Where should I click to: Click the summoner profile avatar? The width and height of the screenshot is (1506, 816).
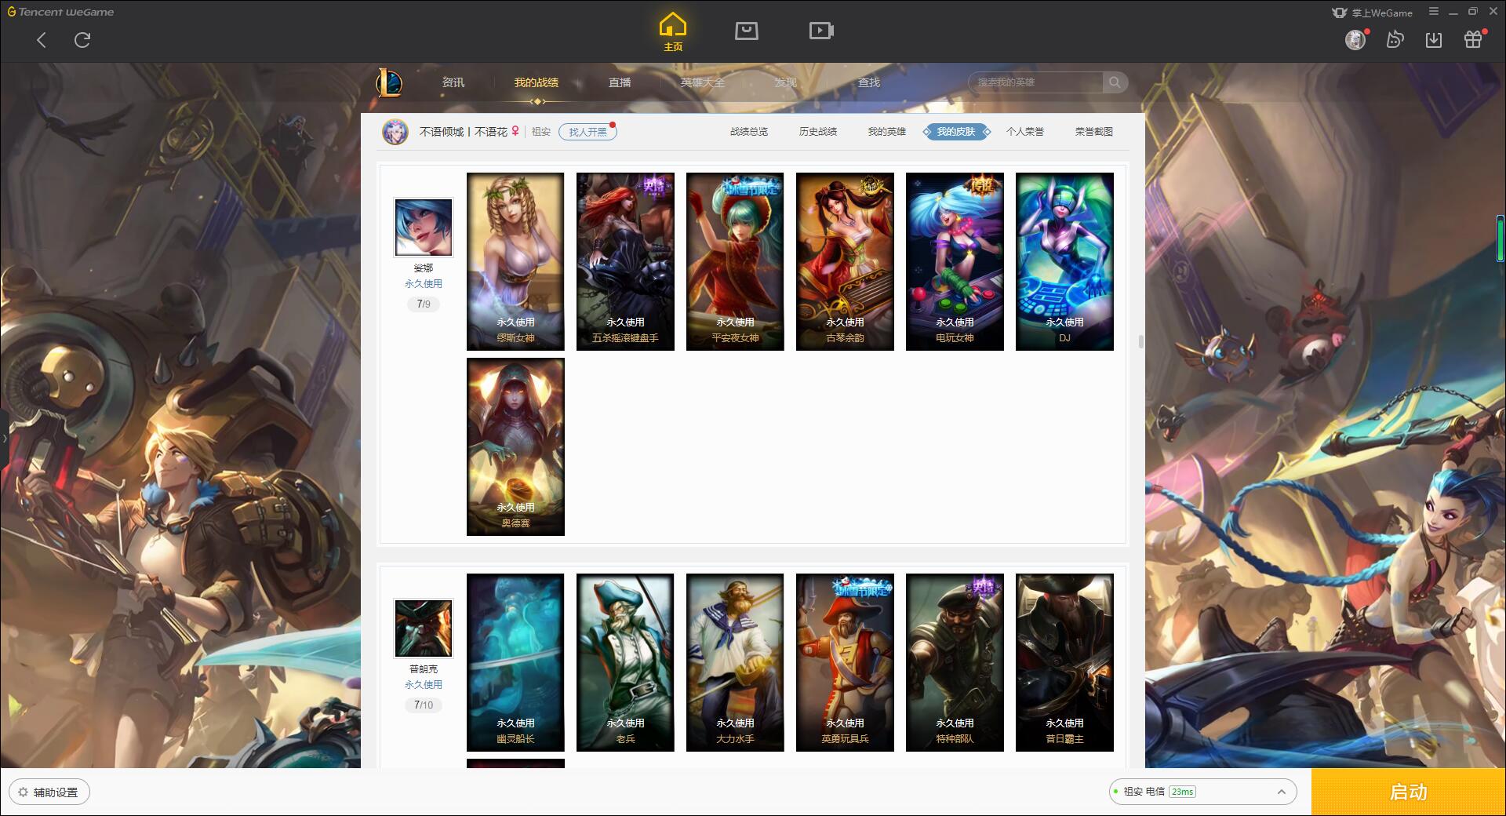[395, 132]
